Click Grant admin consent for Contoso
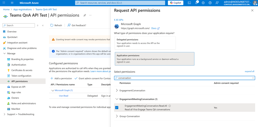The image size is (258, 127). (92, 78)
